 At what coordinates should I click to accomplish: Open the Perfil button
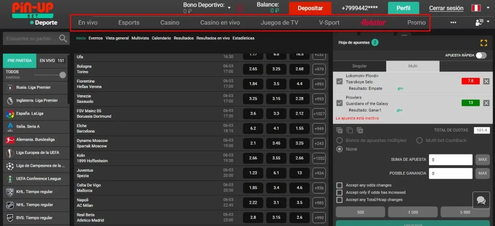click(404, 8)
